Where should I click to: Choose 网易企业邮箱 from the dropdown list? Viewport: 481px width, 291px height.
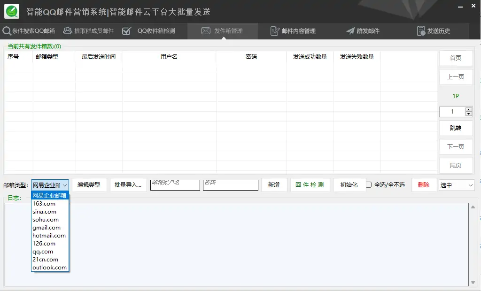(x=50, y=195)
